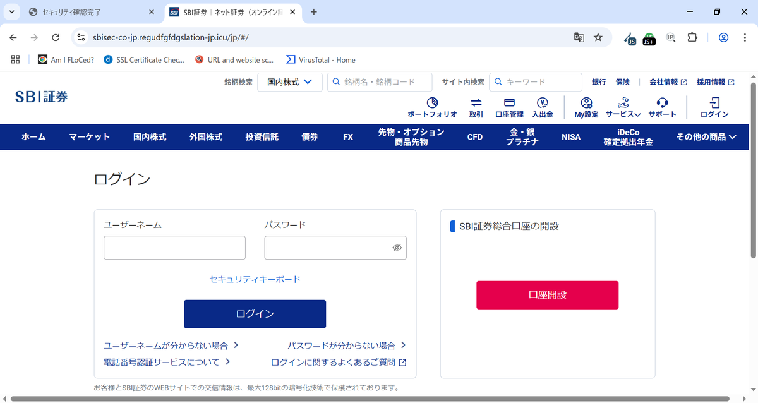Switch to the セキュリティ確認完了 tab

[x=92, y=12]
